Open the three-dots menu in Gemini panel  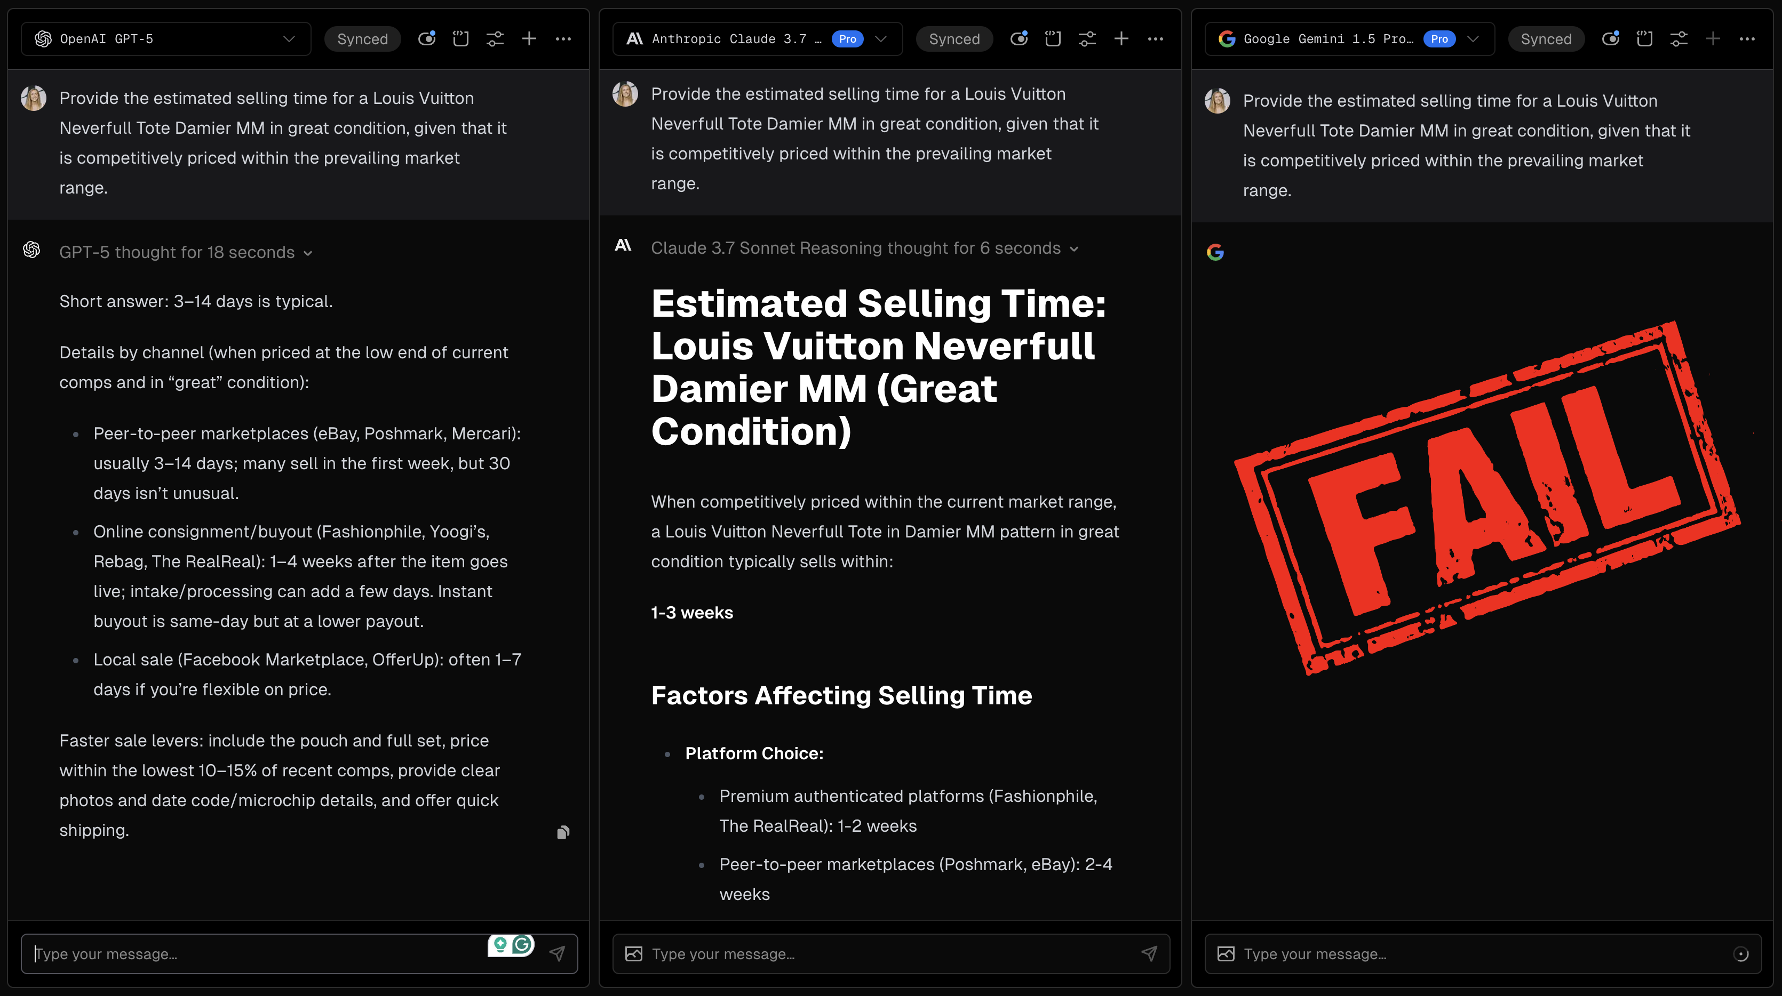point(1747,39)
